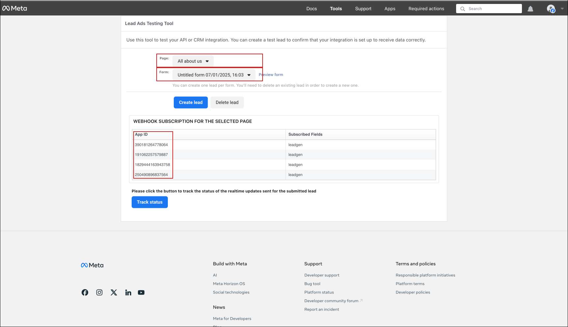Open the Facebook icon in footer
This screenshot has width=568, height=327.
pyautogui.click(x=85, y=292)
